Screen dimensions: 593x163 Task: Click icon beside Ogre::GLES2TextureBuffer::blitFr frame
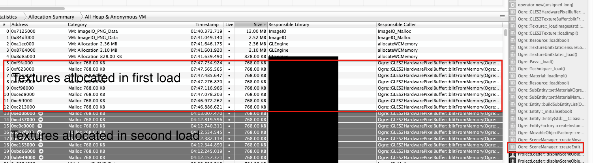pos(512,19)
